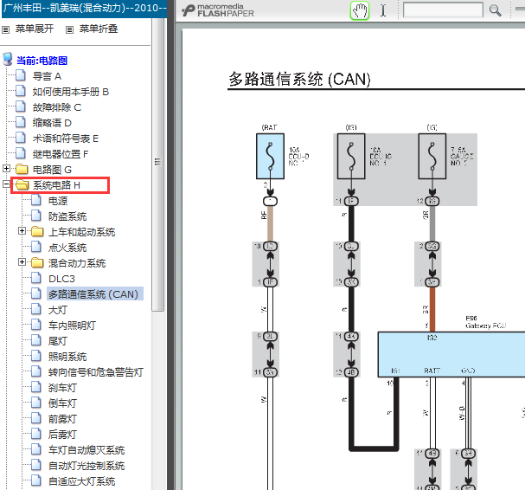The height and width of the screenshot is (490, 525).
Task: Click the page icon beside 缩略语 D
Action: (x=21, y=122)
